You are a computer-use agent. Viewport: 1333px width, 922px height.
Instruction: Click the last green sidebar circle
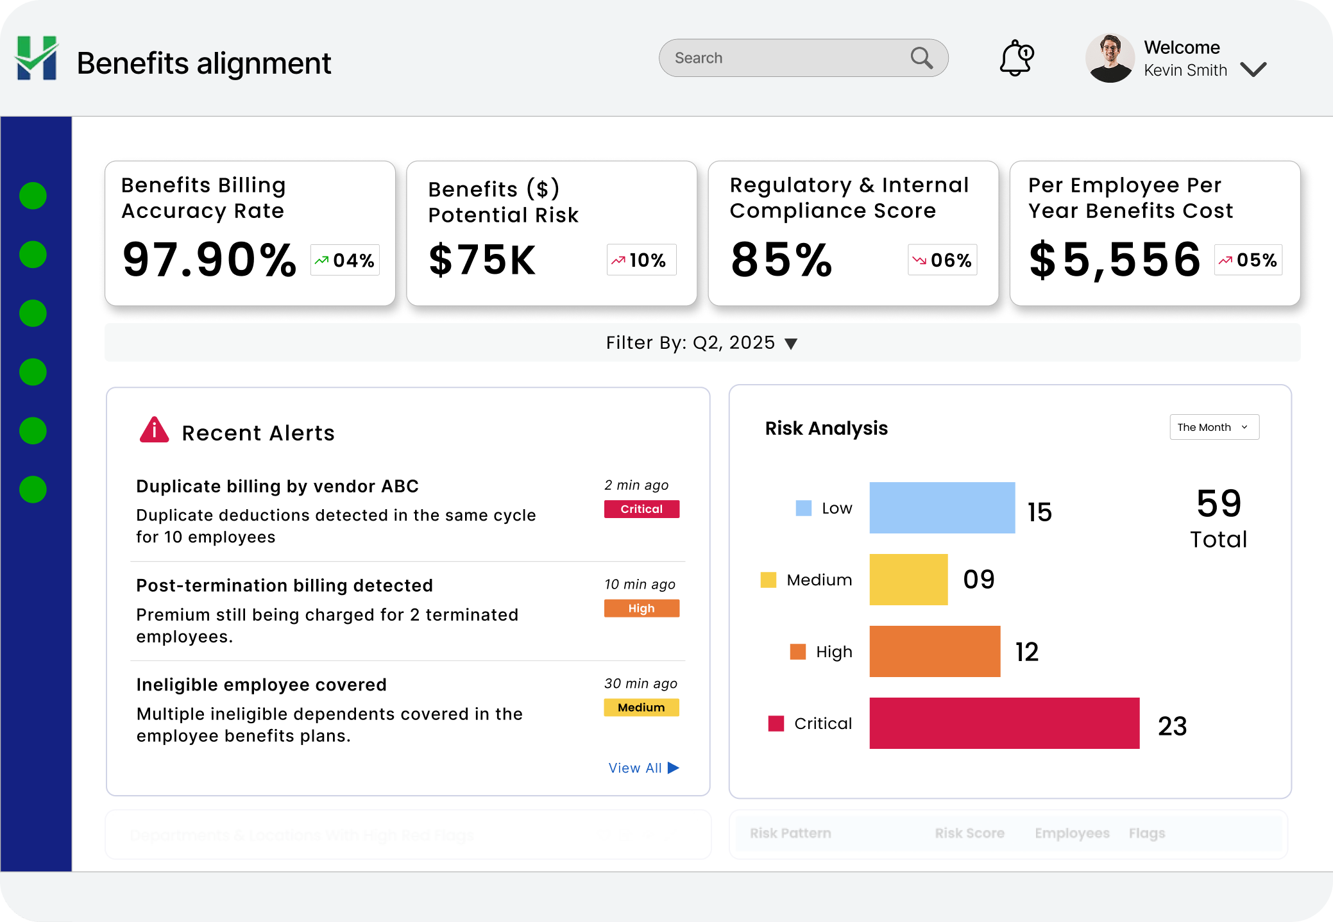point(33,490)
